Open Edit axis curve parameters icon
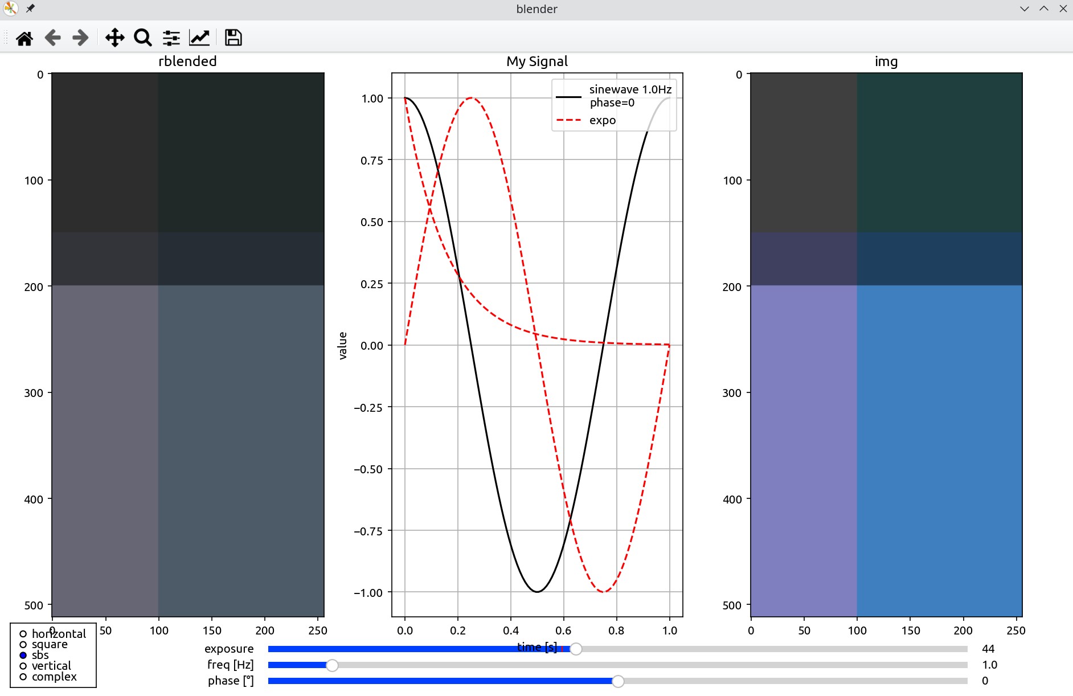Image resolution: width=1073 pixels, height=696 pixels. [x=199, y=38]
